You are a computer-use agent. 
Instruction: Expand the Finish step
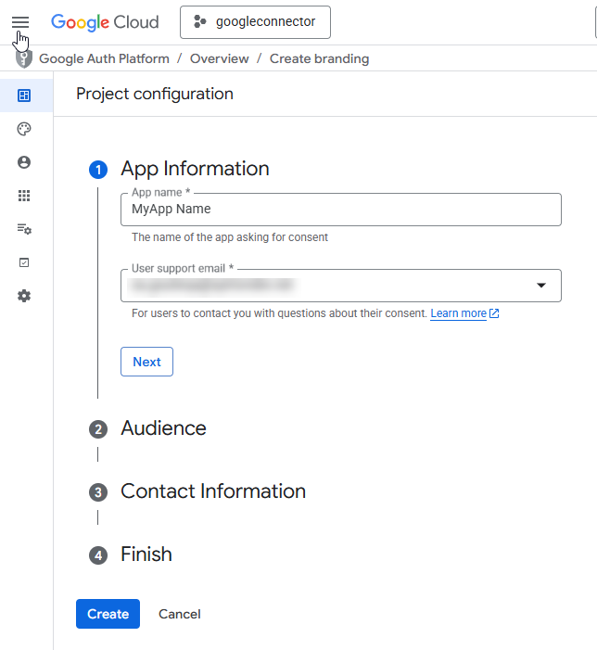(146, 554)
